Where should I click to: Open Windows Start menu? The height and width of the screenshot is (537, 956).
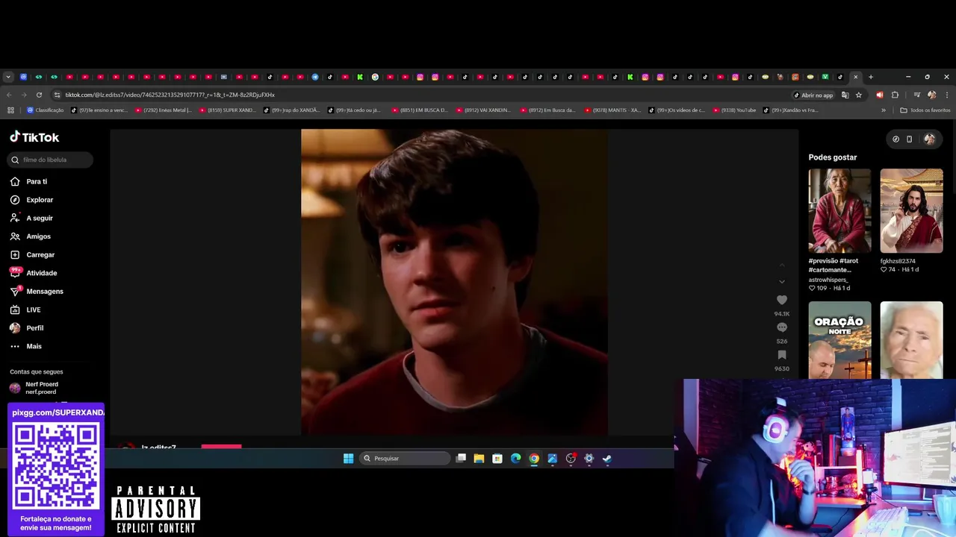(348, 459)
